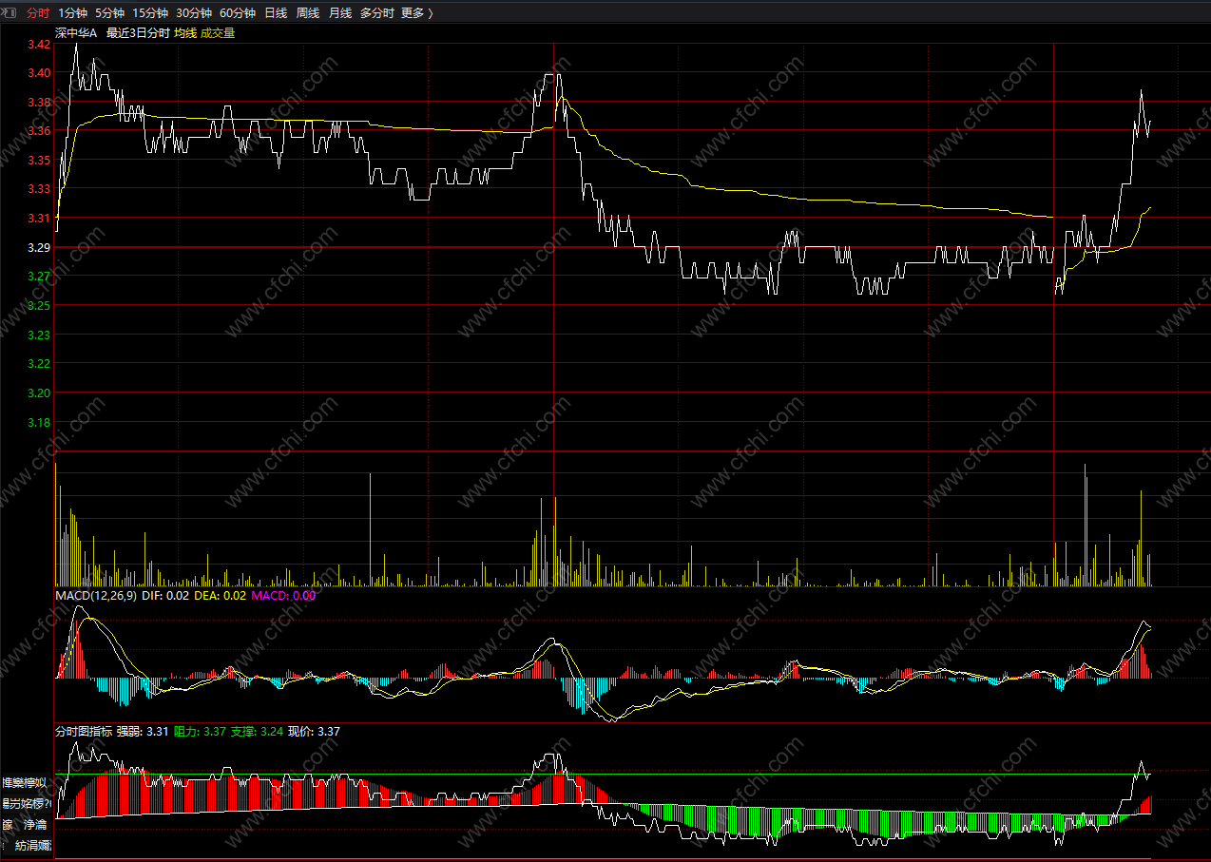
Task: Open the 多分时 view tab
Action: tap(377, 13)
